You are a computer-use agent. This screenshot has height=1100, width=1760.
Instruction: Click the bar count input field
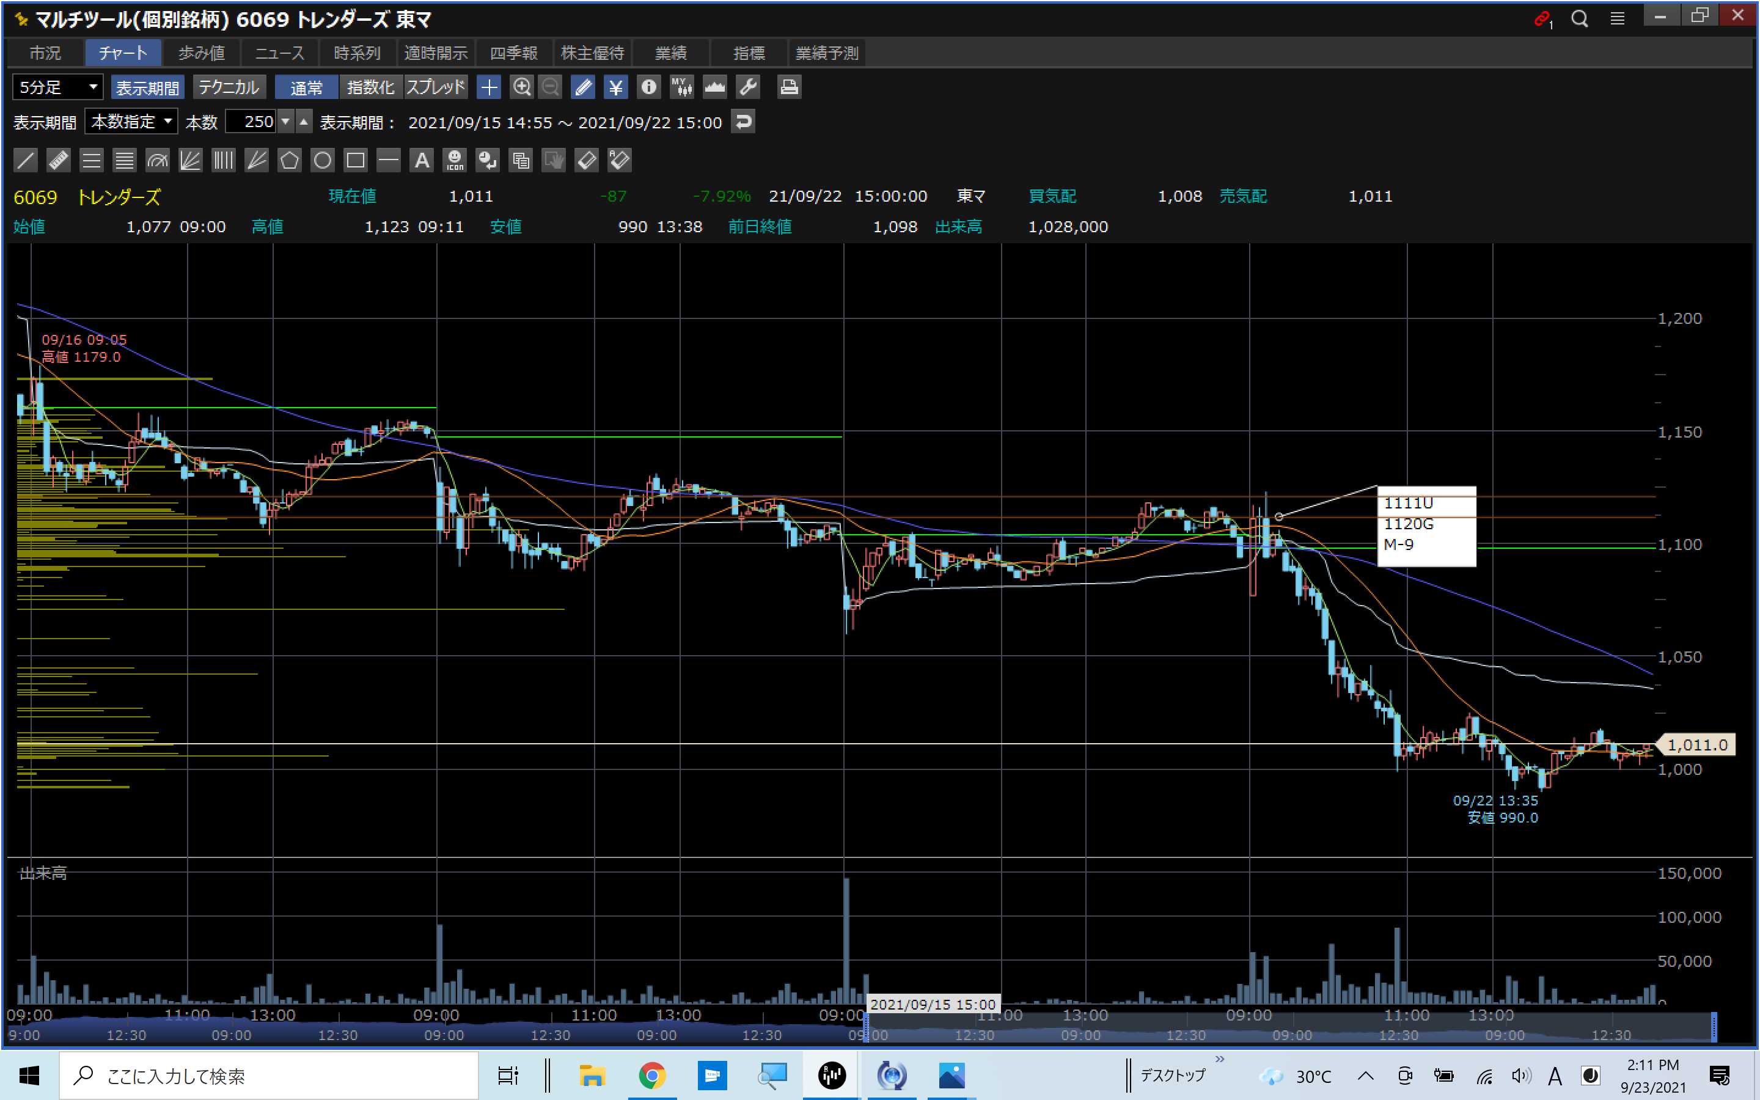click(251, 122)
